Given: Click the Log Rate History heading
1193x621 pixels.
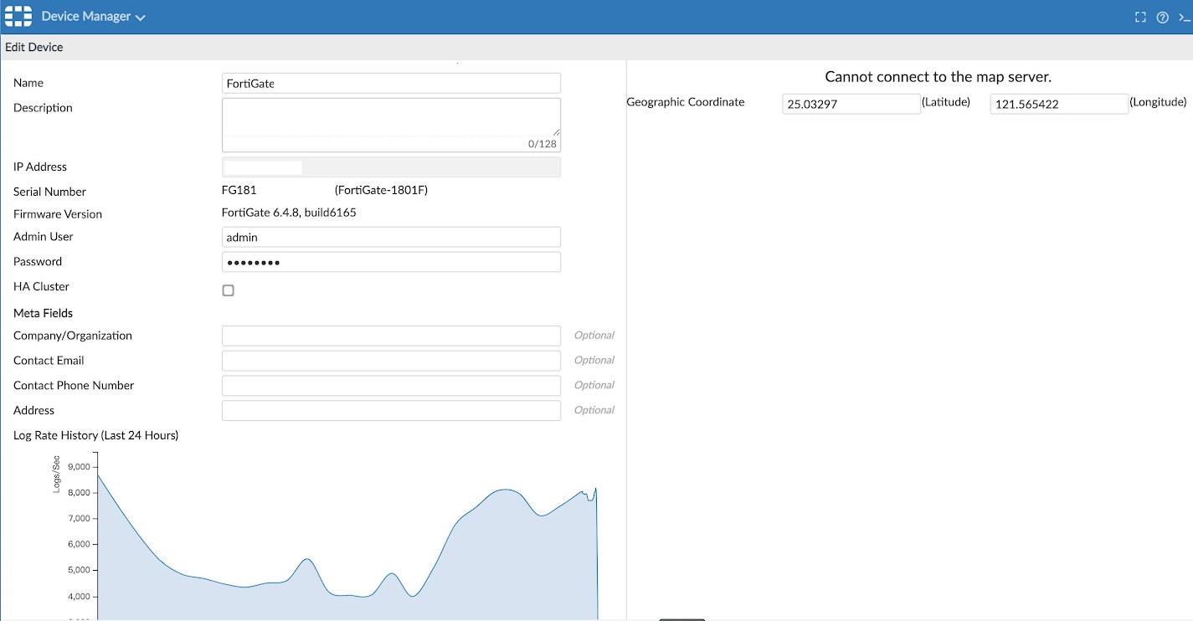Looking at the screenshot, I should 96,435.
